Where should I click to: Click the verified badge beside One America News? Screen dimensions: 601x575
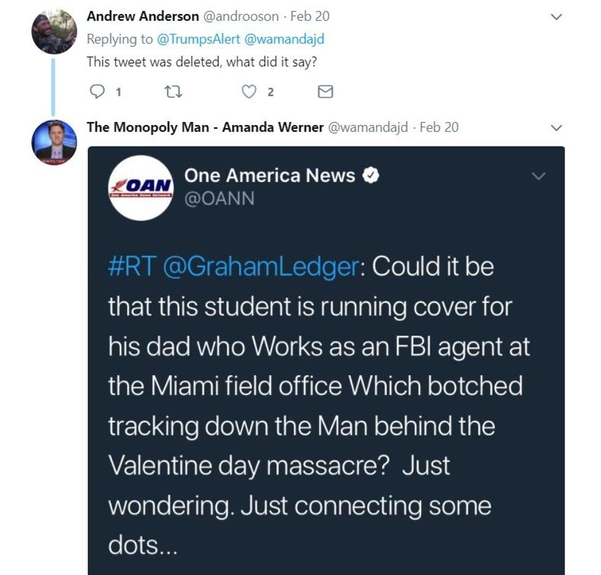(x=371, y=176)
